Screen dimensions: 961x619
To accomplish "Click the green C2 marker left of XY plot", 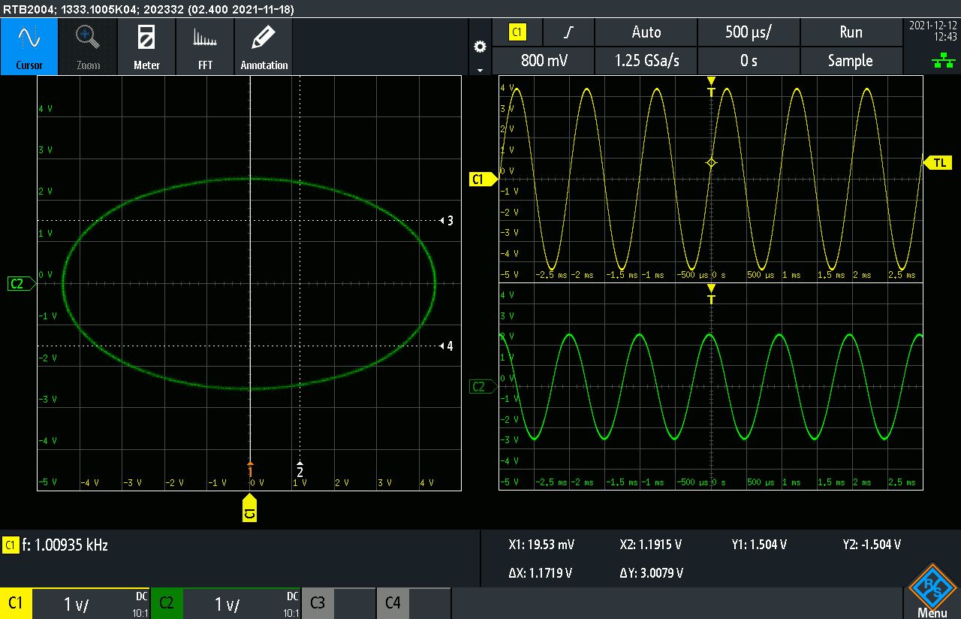I will pyautogui.click(x=20, y=283).
